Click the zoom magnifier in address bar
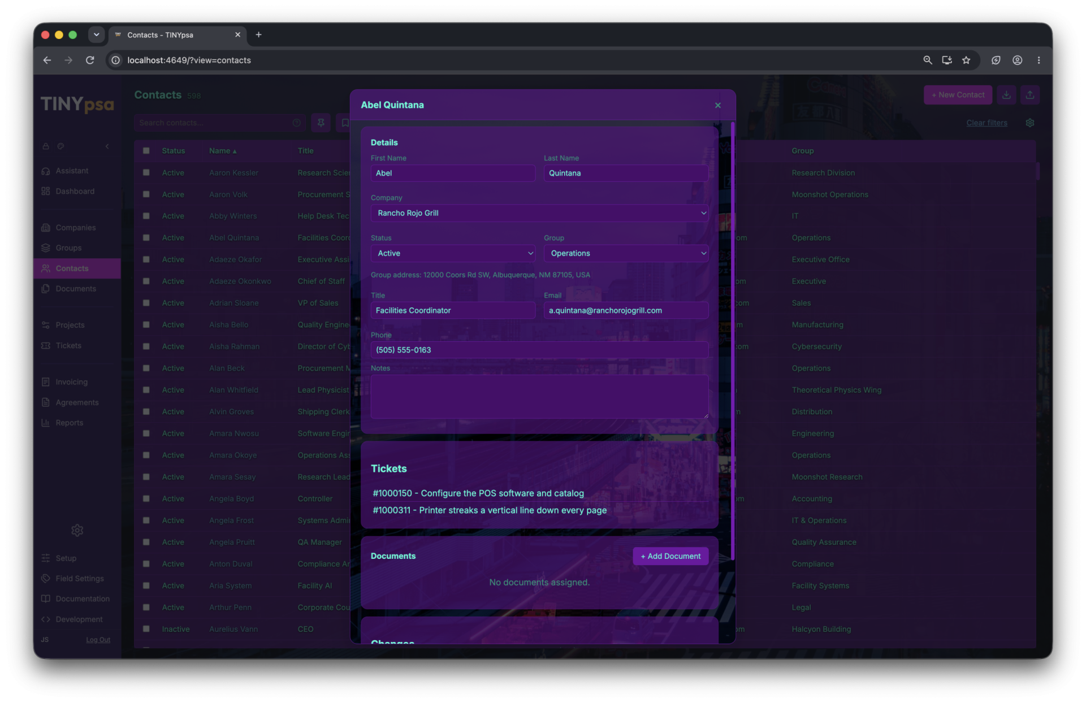The height and width of the screenshot is (703, 1086). pyautogui.click(x=928, y=60)
